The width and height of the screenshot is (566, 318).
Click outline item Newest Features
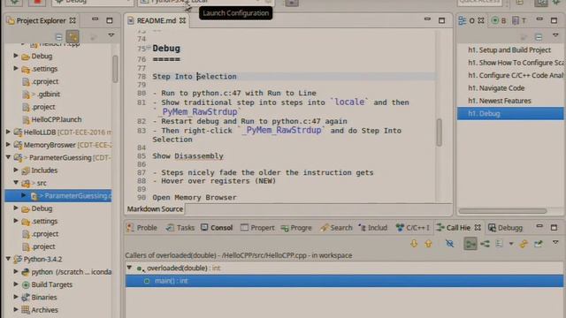tap(500, 101)
